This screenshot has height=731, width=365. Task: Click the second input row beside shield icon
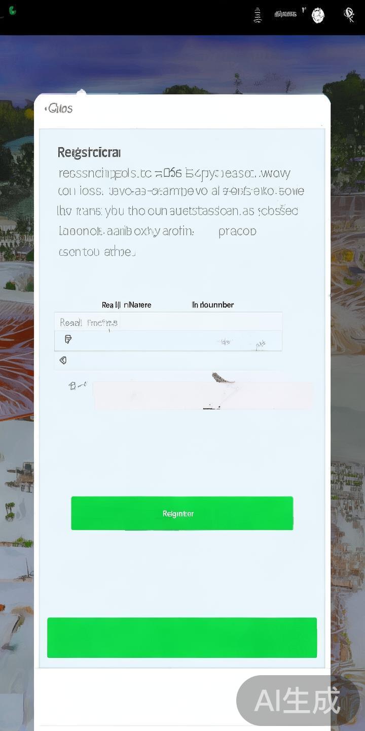click(168, 341)
